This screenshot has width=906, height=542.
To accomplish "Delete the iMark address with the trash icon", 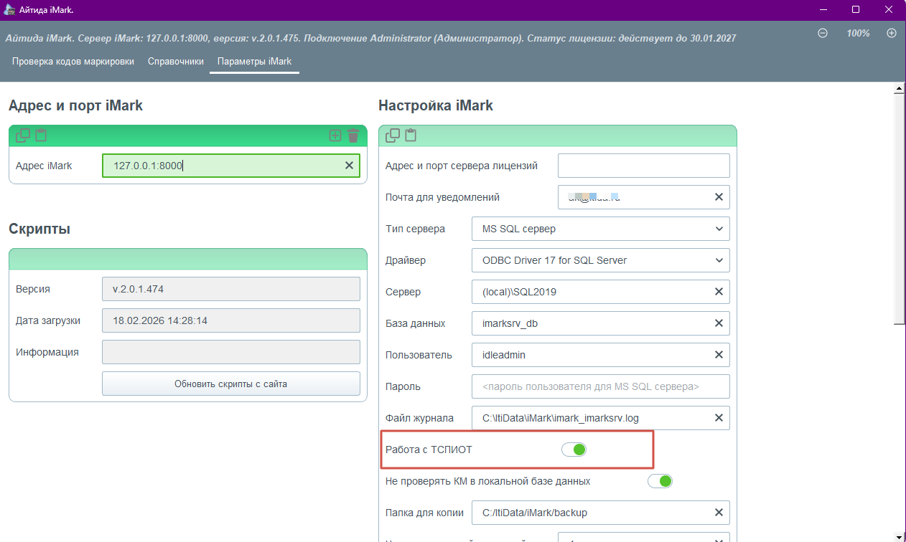I will click(352, 135).
